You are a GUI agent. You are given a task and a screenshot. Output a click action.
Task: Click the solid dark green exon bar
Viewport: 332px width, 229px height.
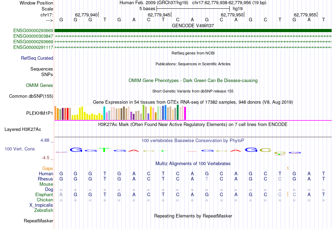193,31
